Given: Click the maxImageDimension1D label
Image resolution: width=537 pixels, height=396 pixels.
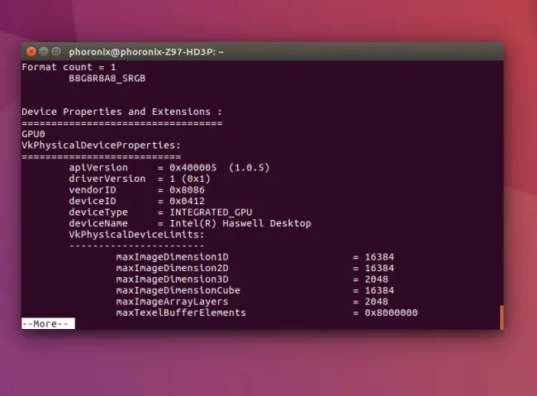Looking at the screenshot, I should [x=173, y=257].
